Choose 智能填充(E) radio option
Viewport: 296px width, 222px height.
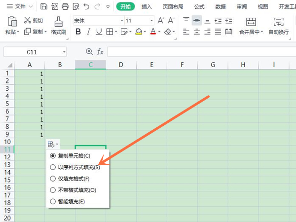(x=53, y=201)
